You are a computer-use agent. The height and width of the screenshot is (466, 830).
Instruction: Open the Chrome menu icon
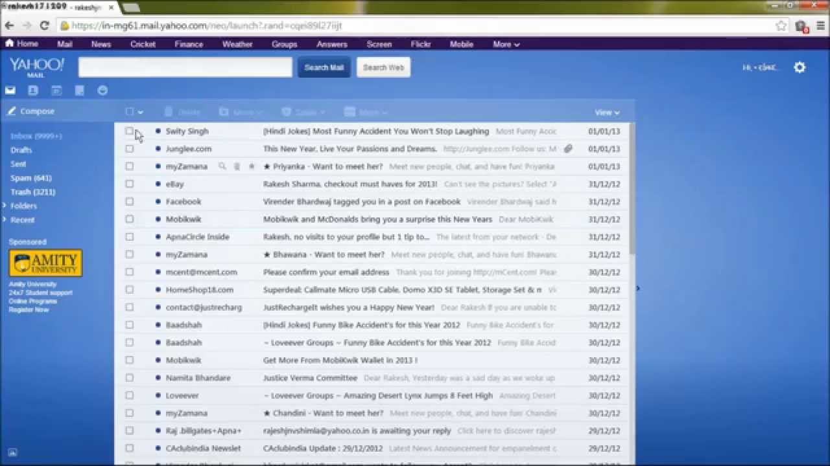coord(821,26)
